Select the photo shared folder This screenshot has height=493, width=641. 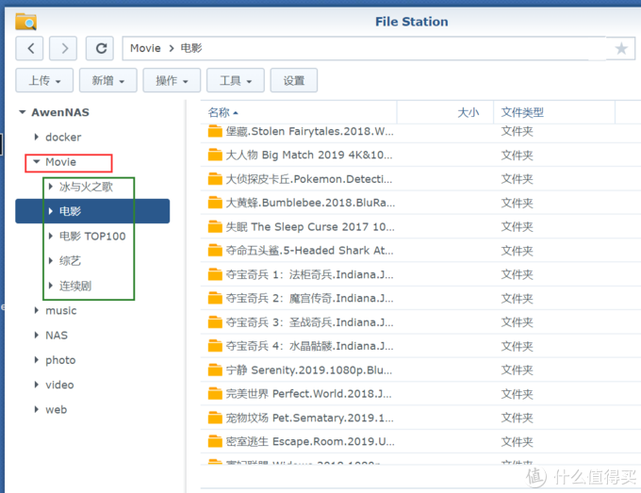point(60,360)
